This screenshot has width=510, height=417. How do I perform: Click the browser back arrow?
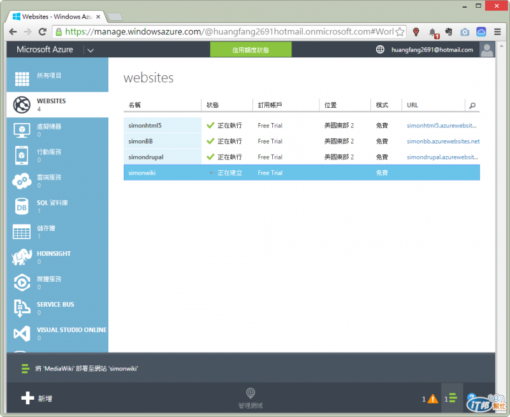tap(13, 32)
